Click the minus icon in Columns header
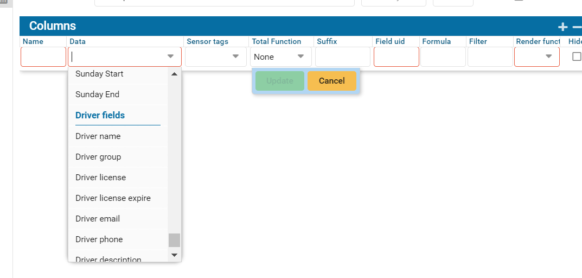Image resolution: width=582 pixels, height=278 pixels. tap(577, 27)
